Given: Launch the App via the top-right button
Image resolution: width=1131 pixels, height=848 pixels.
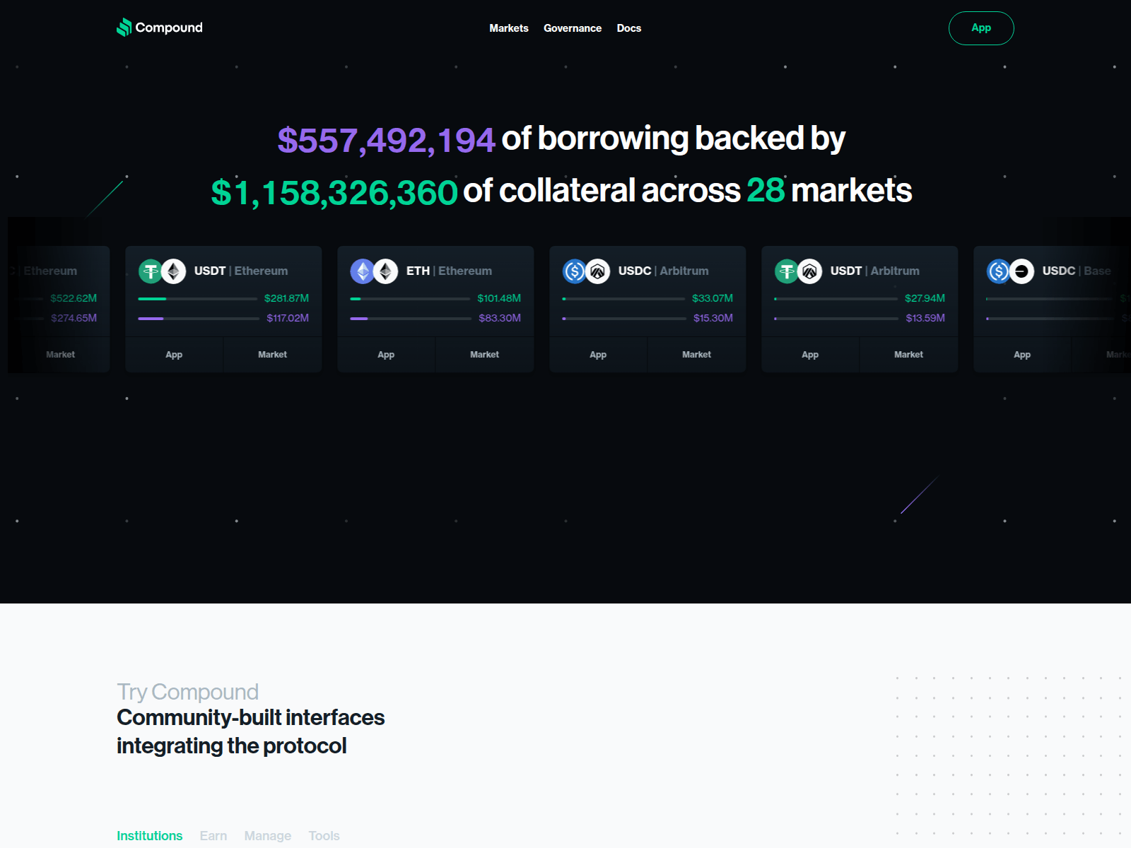Looking at the screenshot, I should tap(981, 28).
